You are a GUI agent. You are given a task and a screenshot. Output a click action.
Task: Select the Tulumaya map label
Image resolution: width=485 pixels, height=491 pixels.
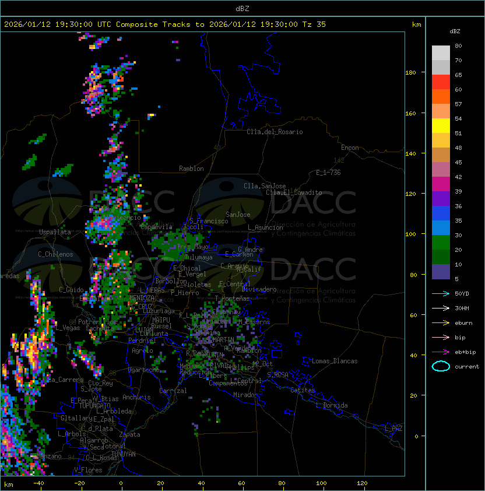pyautogui.click(x=199, y=257)
